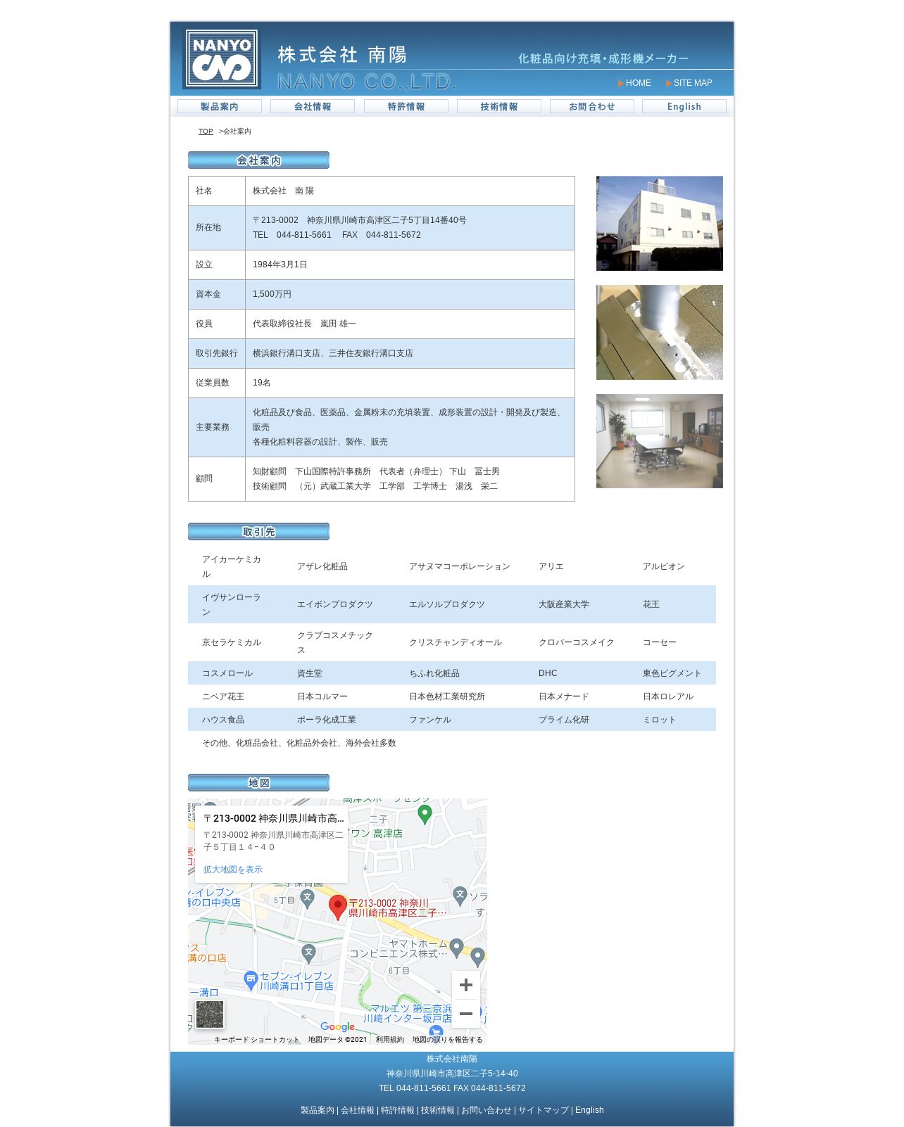
Task: Select the 1984年3月1日 founding date text
Action: point(280,265)
